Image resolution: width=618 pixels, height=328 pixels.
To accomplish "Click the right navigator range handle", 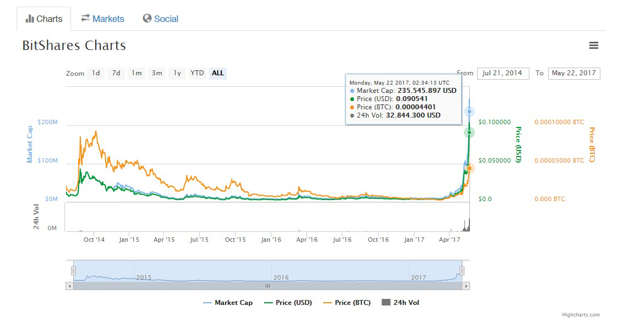I will click(462, 270).
